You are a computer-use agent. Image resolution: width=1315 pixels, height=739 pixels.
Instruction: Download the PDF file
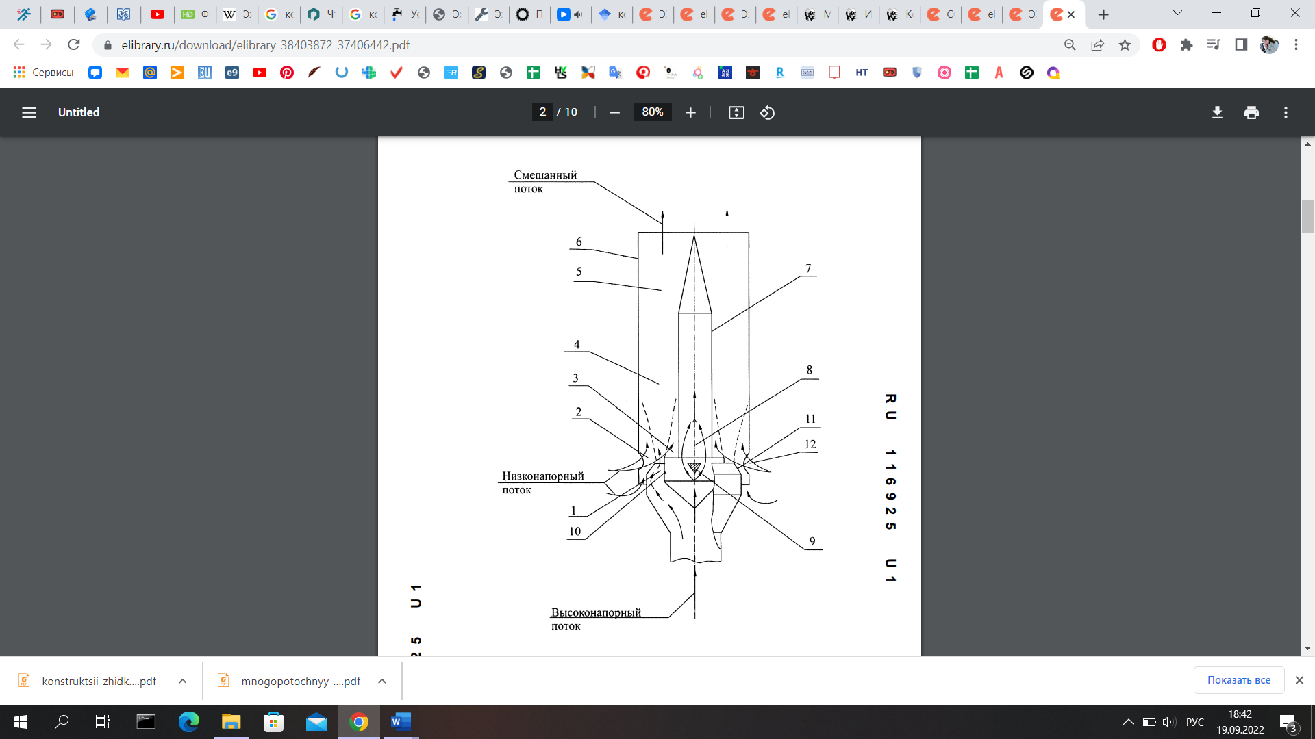(x=1217, y=112)
